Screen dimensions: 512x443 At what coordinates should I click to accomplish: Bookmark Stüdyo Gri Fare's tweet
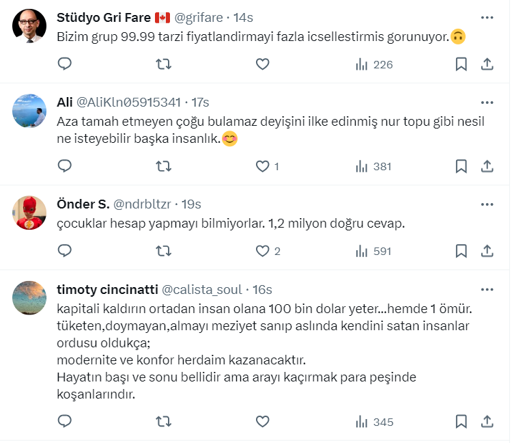tap(461, 64)
